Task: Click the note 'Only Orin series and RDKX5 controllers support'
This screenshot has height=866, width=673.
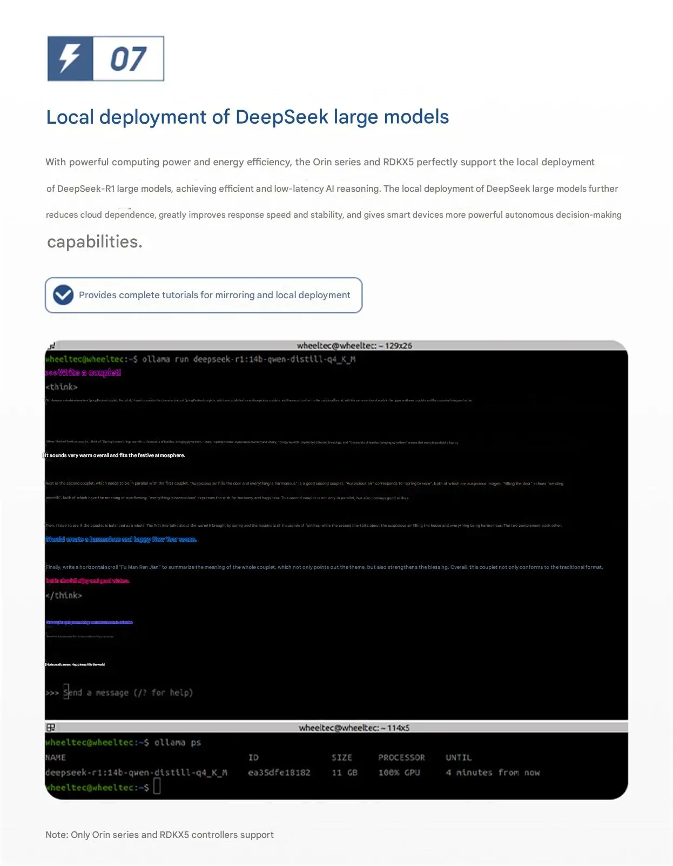Action: pos(172,835)
